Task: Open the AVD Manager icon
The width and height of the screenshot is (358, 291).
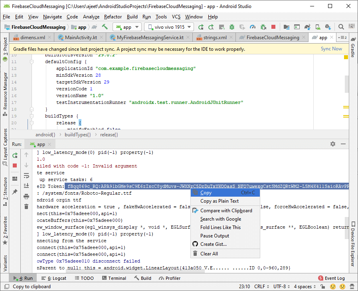Action: pyautogui.click(x=318, y=27)
